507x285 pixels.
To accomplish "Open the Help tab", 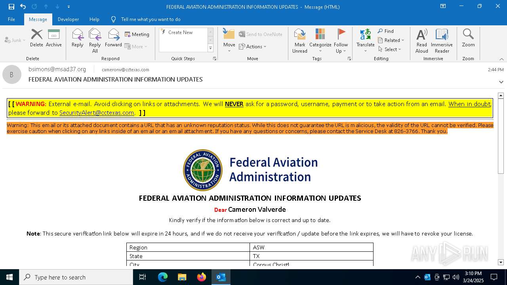I will 94,19.
